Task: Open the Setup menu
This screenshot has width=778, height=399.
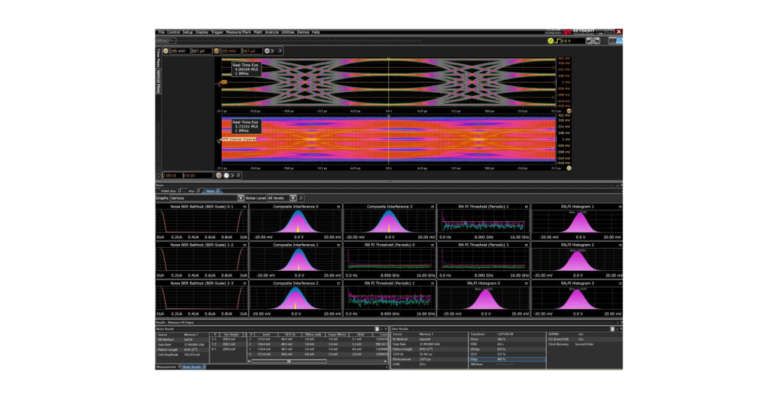Action: tap(187, 32)
